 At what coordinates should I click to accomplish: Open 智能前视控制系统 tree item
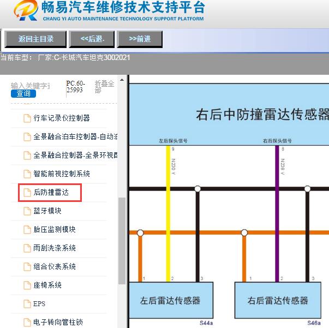[x=62, y=174]
